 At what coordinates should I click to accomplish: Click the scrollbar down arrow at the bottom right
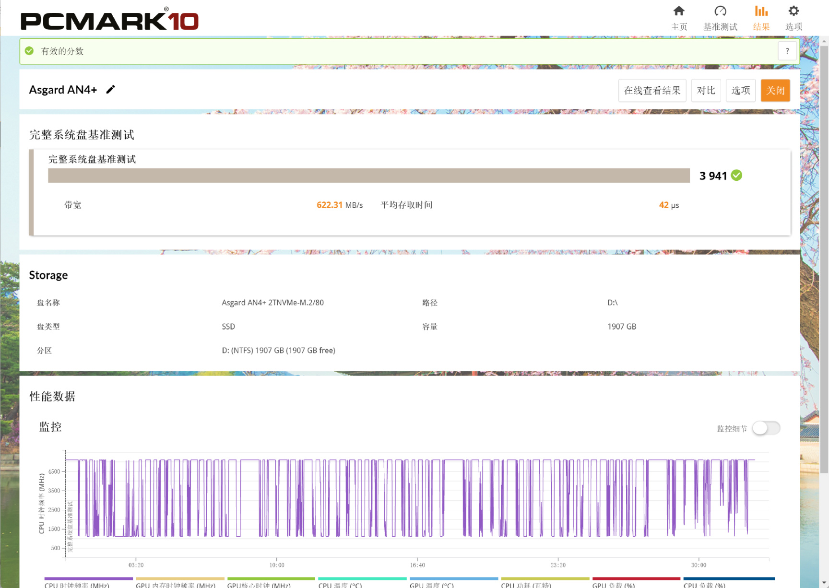click(x=824, y=583)
